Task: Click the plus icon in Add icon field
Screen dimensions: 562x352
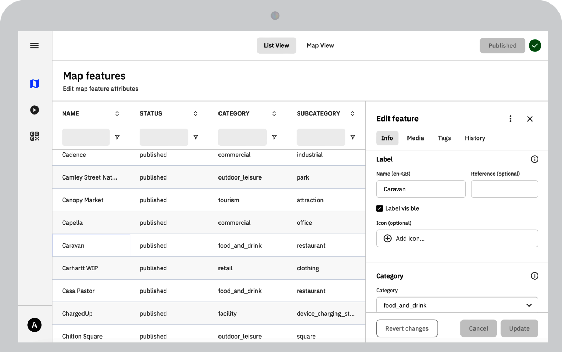Action: pyautogui.click(x=387, y=239)
